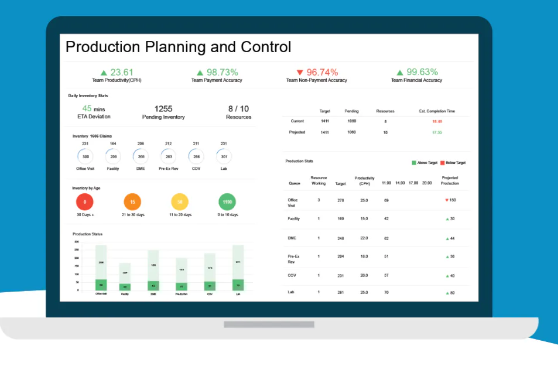Click the orange 21 to 30 days circle

(x=132, y=202)
